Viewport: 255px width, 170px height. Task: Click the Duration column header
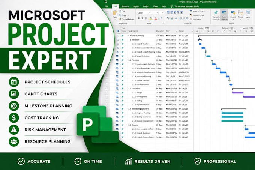pyautogui.click(x=160, y=31)
